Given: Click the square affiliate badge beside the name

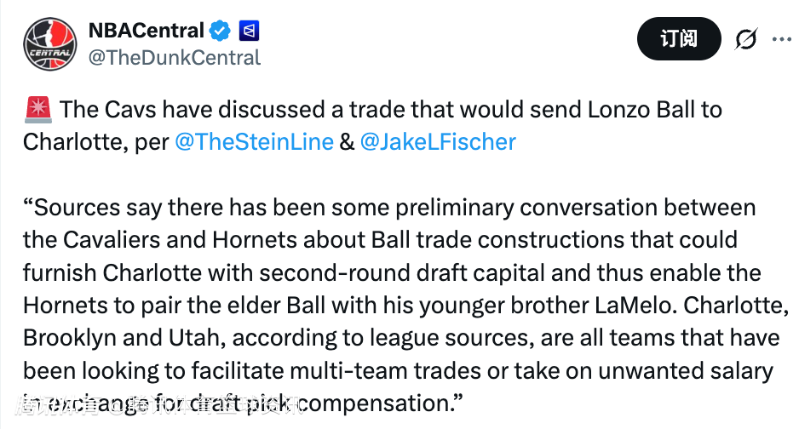Looking at the screenshot, I should tap(250, 31).
